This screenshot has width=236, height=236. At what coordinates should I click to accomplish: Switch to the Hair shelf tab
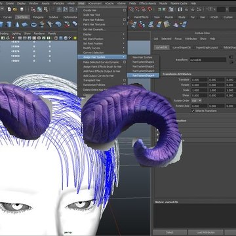pyautogui.click(x=203, y=17)
